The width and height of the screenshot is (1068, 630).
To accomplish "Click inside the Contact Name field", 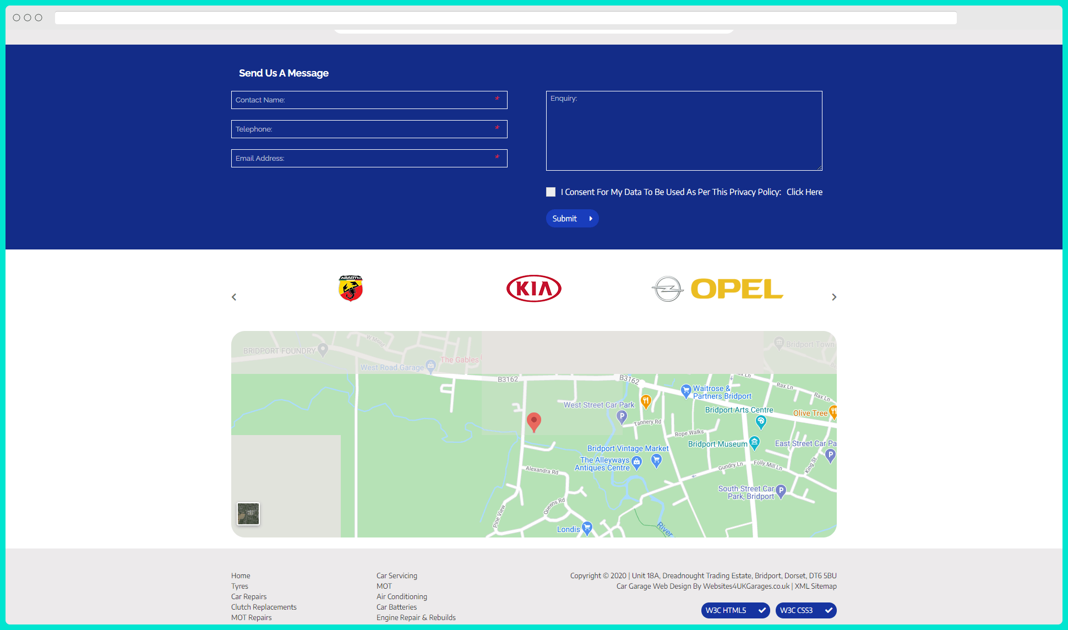I will tap(369, 100).
